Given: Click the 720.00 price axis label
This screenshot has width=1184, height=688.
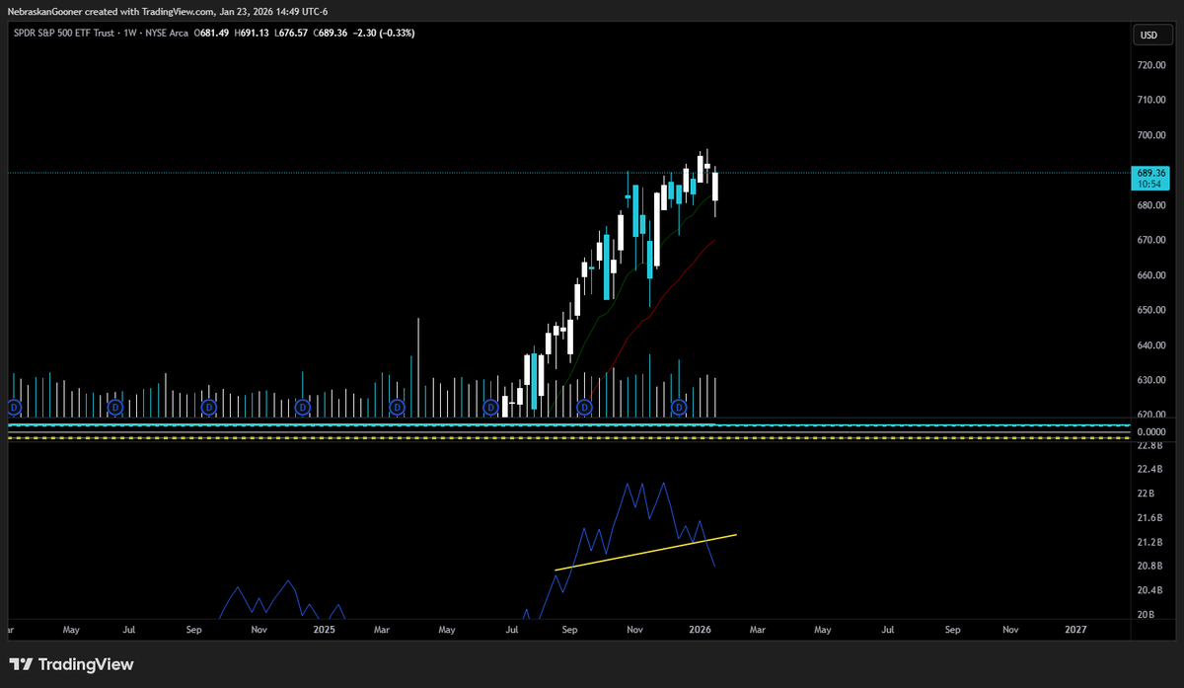Looking at the screenshot, I should [1151, 65].
